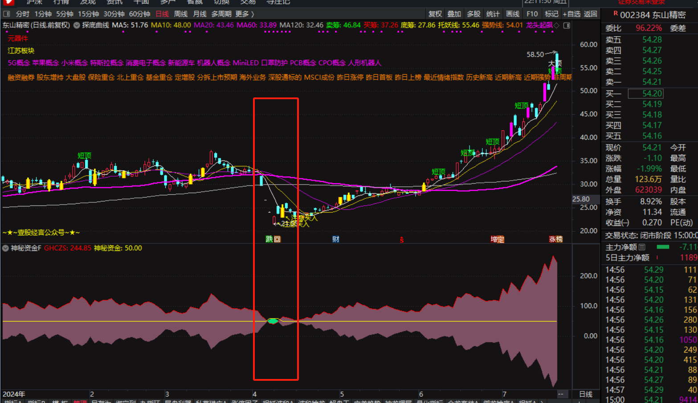Click the 日线 period label at bottom right

pos(585,394)
